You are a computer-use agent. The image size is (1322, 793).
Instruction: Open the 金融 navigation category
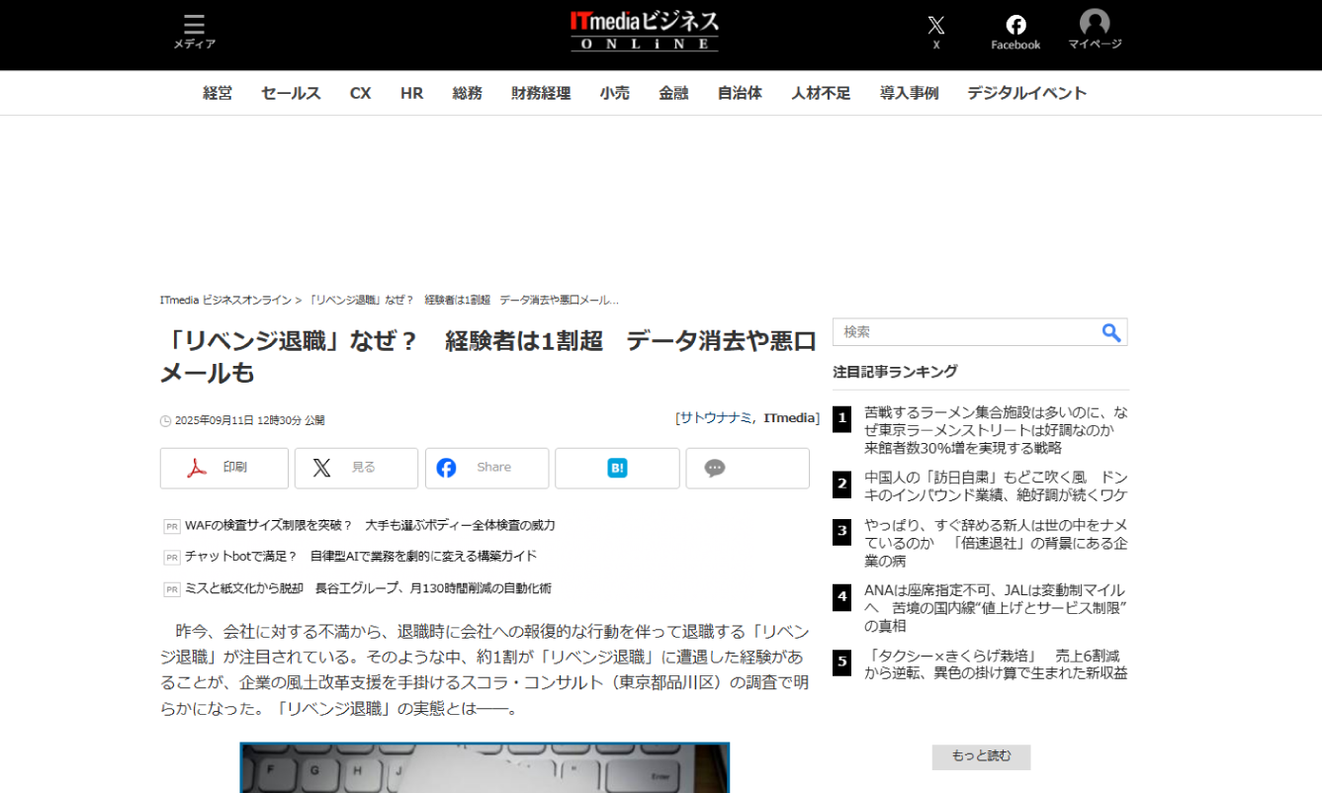click(x=673, y=93)
